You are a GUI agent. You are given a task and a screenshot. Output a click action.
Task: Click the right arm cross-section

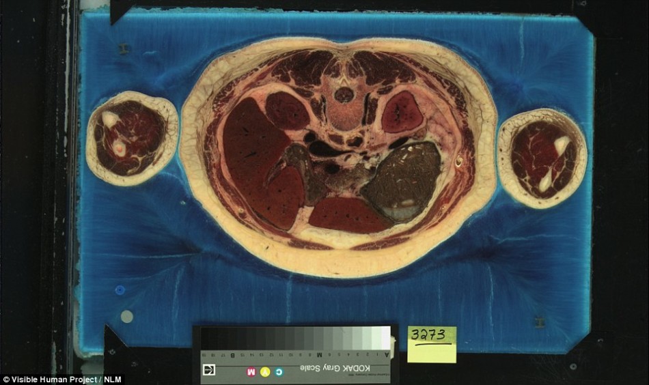tap(542, 158)
